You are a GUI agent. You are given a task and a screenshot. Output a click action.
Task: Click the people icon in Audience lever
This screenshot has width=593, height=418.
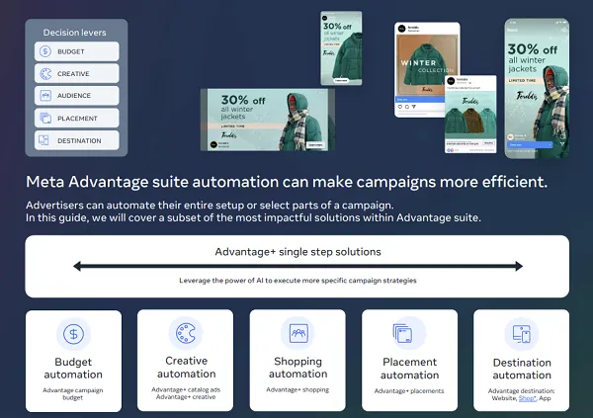45,96
